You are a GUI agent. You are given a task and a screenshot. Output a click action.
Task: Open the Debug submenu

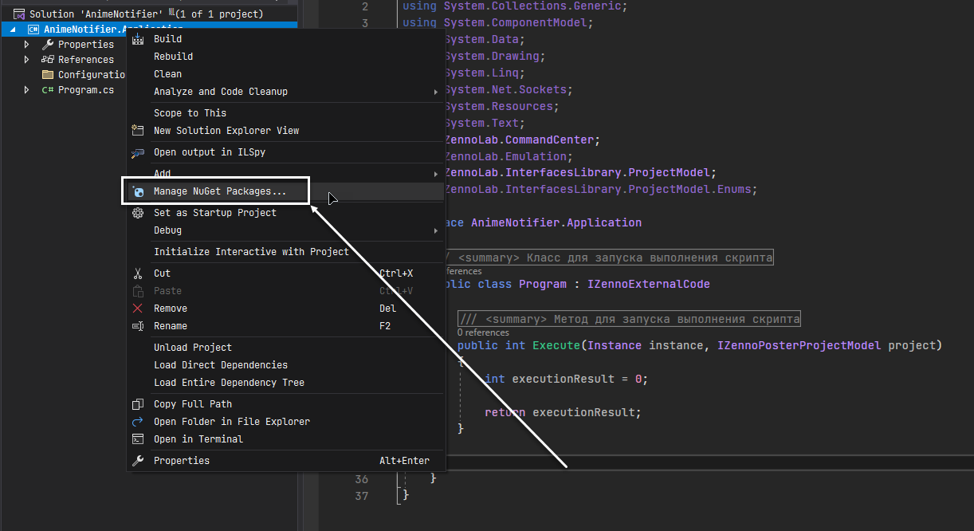tap(167, 230)
